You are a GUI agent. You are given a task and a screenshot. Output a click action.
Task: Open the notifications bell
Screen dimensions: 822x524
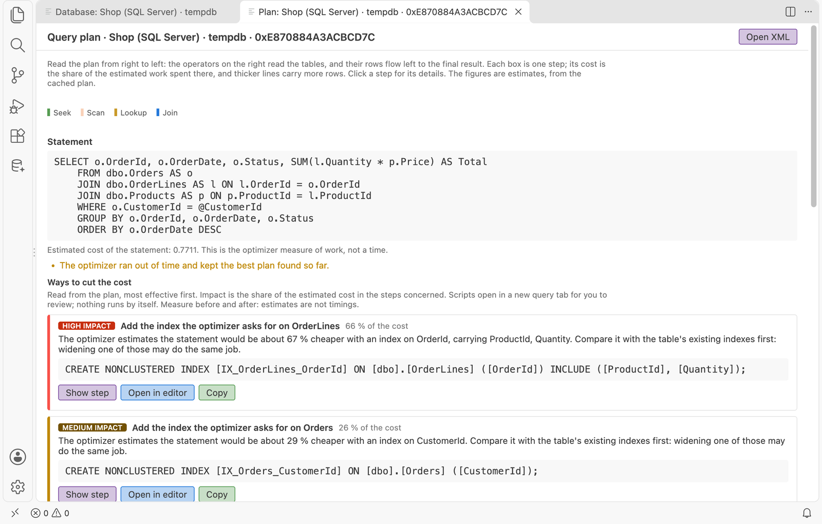point(807,513)
